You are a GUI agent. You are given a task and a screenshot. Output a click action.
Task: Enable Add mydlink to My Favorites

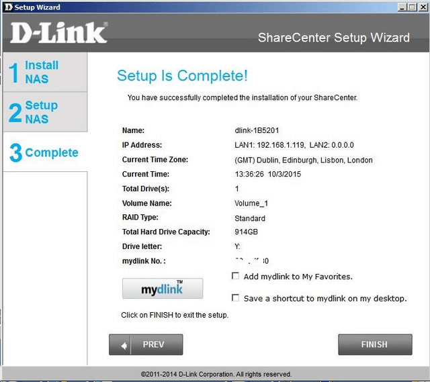click(235, 276)
